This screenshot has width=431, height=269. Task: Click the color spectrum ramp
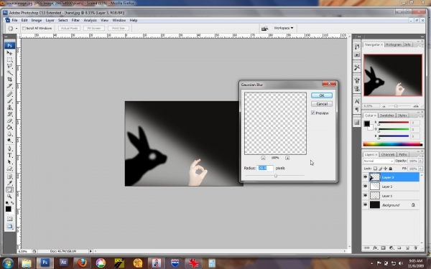coord(392,144)
